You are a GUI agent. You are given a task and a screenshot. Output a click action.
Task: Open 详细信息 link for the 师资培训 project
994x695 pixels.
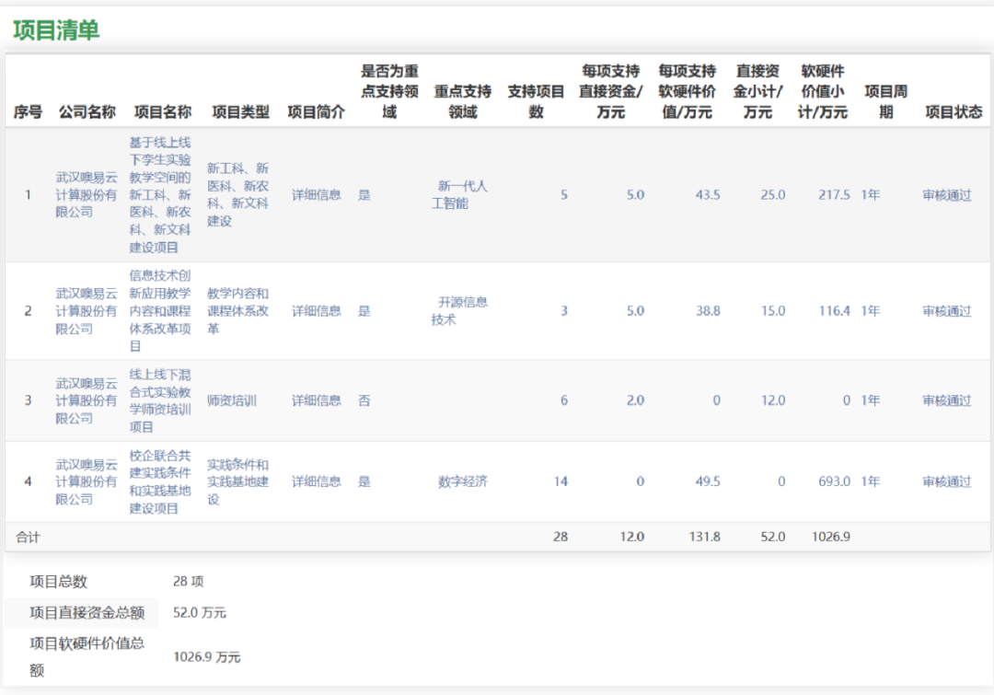pyautogui.click(x=316, y=400)
